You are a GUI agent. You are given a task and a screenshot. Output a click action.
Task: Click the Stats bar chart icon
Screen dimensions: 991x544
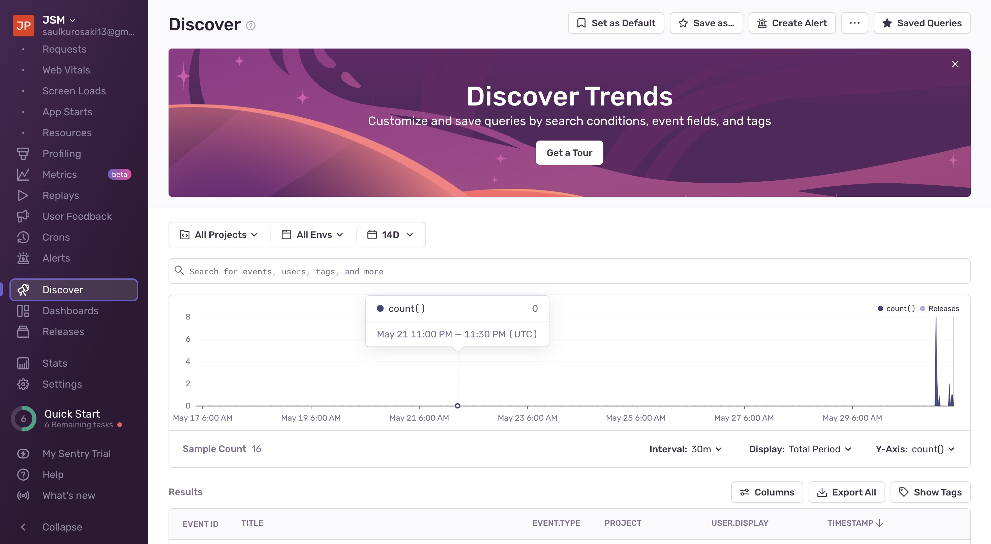(x=23, y=363)
